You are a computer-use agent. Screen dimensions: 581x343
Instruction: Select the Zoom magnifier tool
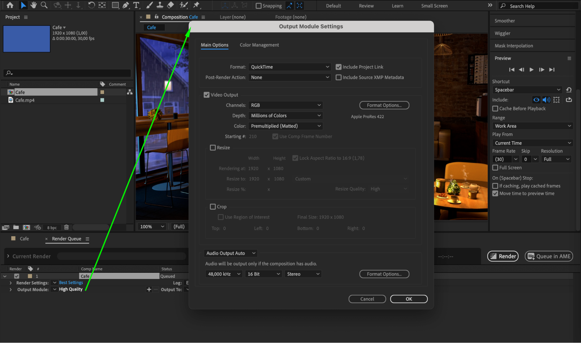coord(44,5)
